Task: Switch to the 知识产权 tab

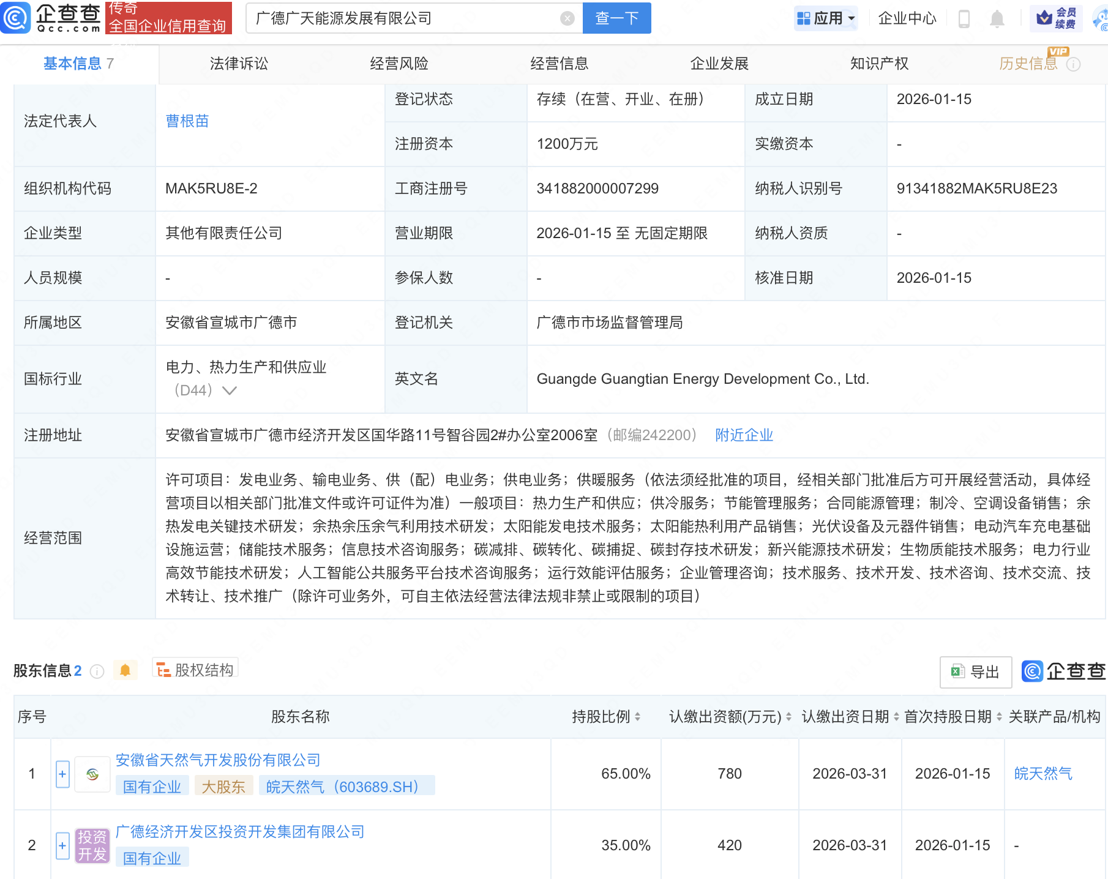Action: [879, 64]
